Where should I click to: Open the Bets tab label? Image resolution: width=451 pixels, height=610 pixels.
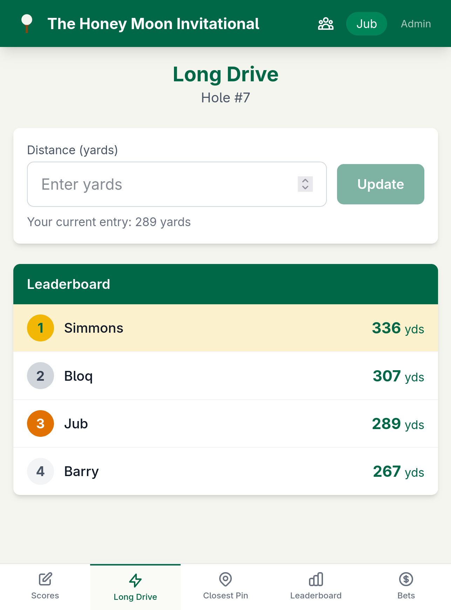(406, 595)
